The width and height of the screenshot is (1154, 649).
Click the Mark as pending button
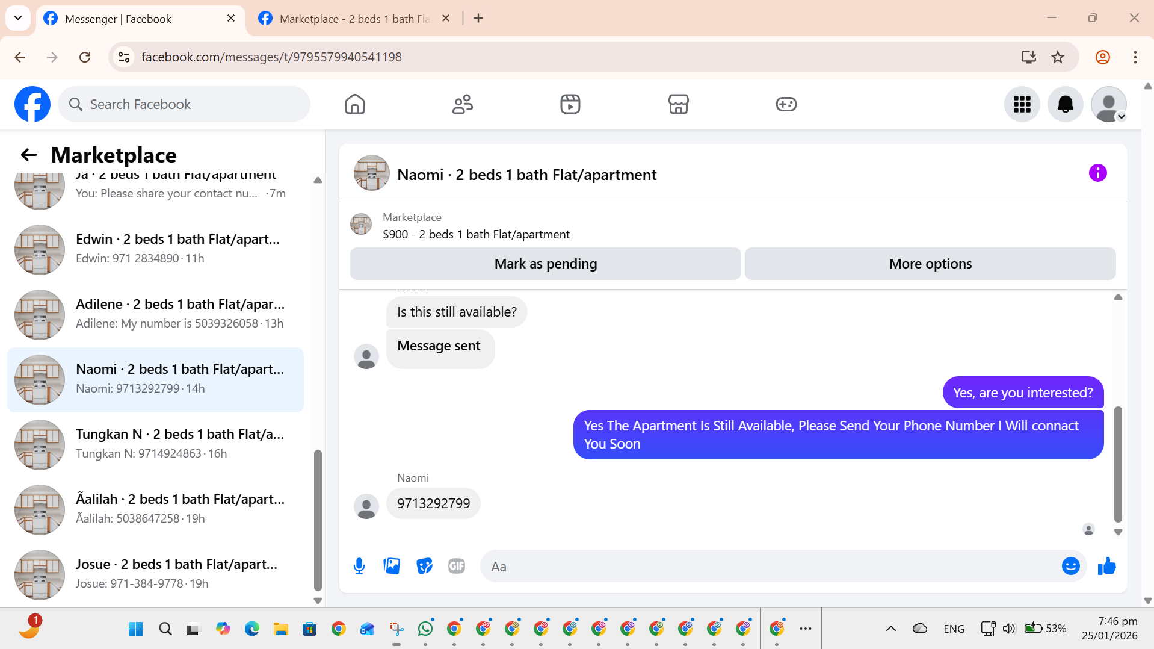pyautogui.click(x=546, y=264)
